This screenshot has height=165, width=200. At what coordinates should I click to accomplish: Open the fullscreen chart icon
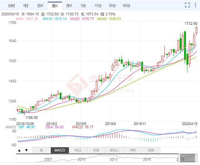point(187,5)
